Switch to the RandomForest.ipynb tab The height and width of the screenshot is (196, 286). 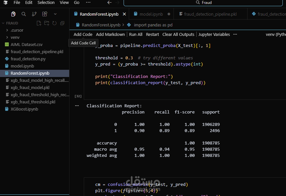(x=99, y=14)
